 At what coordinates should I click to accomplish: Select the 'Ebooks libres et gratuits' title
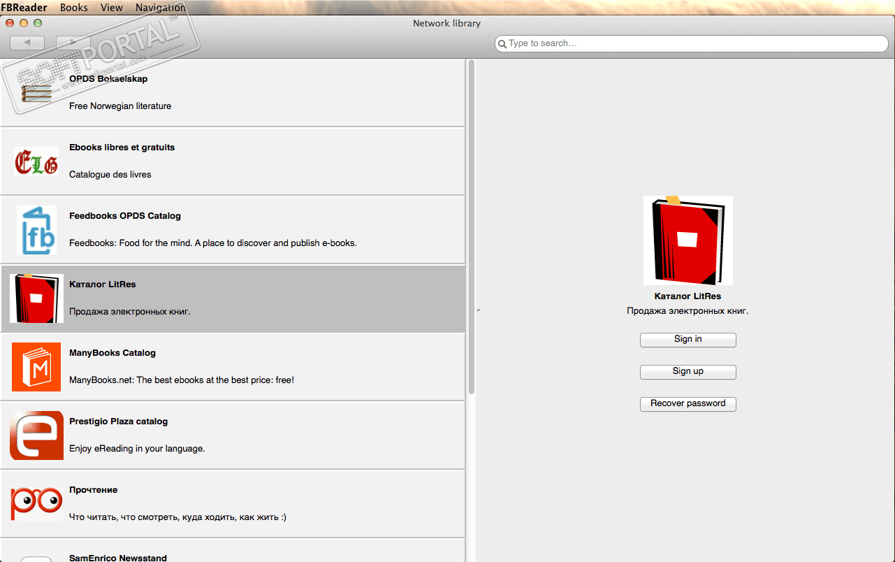pyautogui.click(x=122, y=147)
